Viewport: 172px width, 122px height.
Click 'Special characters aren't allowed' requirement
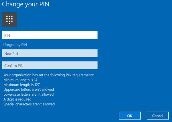click(x=29, y=104)
